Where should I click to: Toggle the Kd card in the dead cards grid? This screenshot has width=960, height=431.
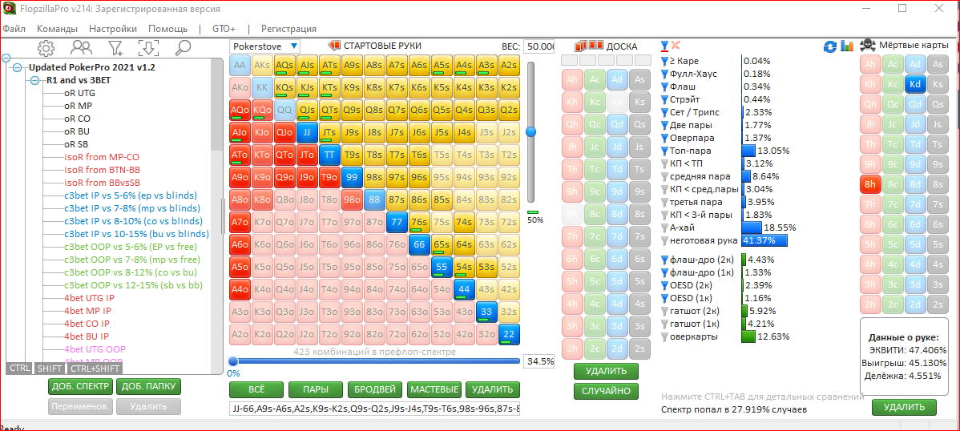[x=914, y=83]
